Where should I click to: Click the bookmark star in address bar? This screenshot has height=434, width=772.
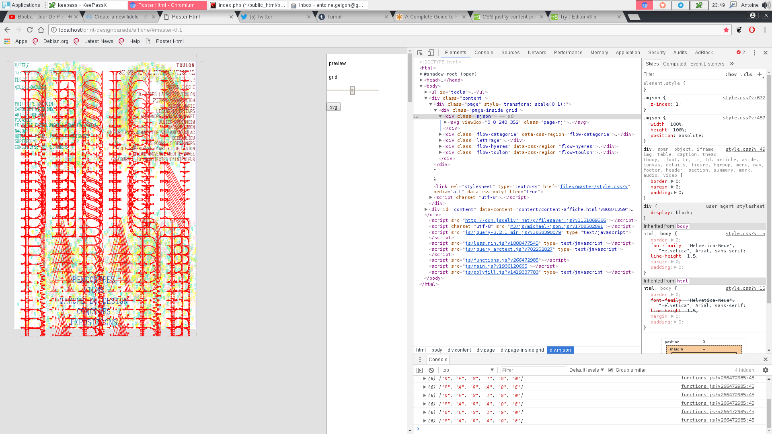click(726, 30)
